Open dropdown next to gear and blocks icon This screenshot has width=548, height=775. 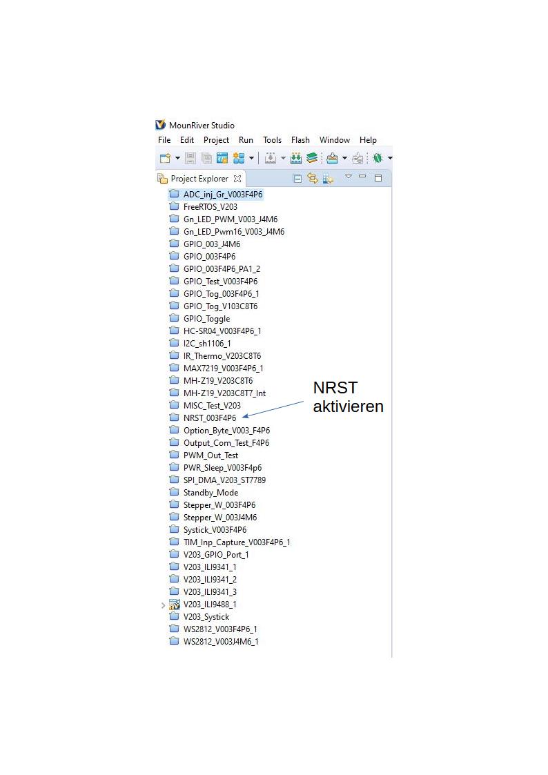point(251,158)
